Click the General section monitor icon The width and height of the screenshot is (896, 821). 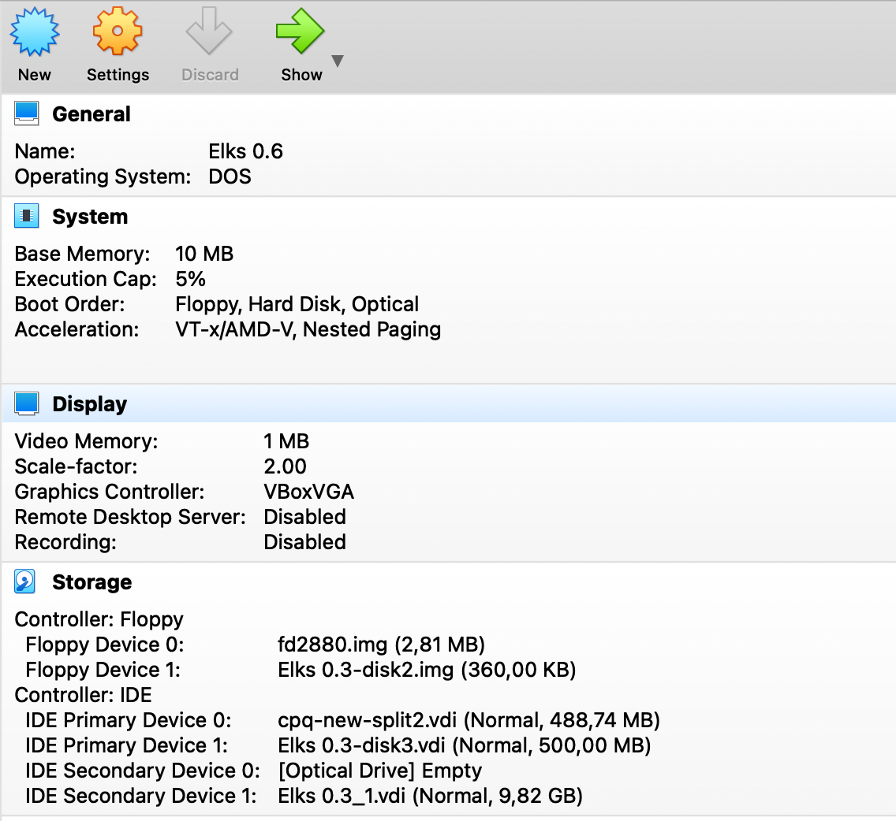[26, 113]
